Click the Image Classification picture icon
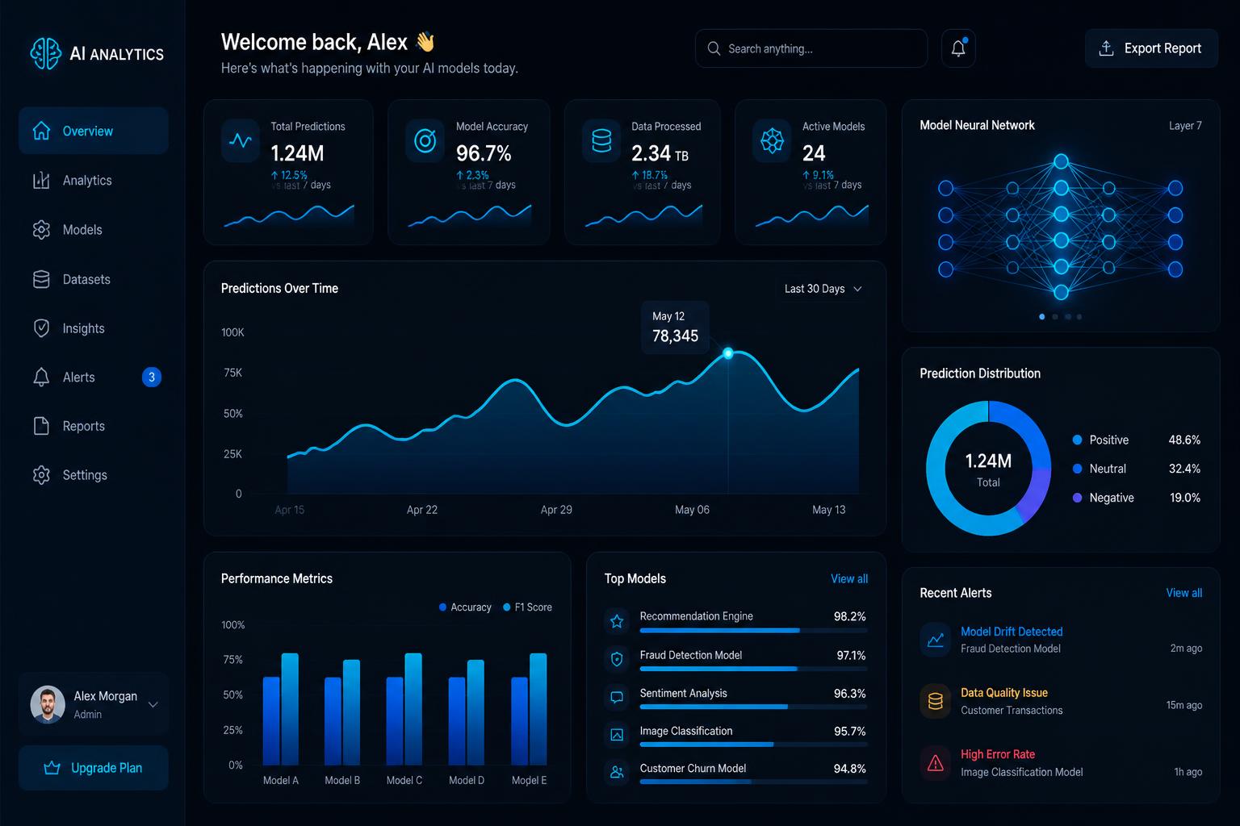Viewport: 1240px width, 826px height. point(617,735)
